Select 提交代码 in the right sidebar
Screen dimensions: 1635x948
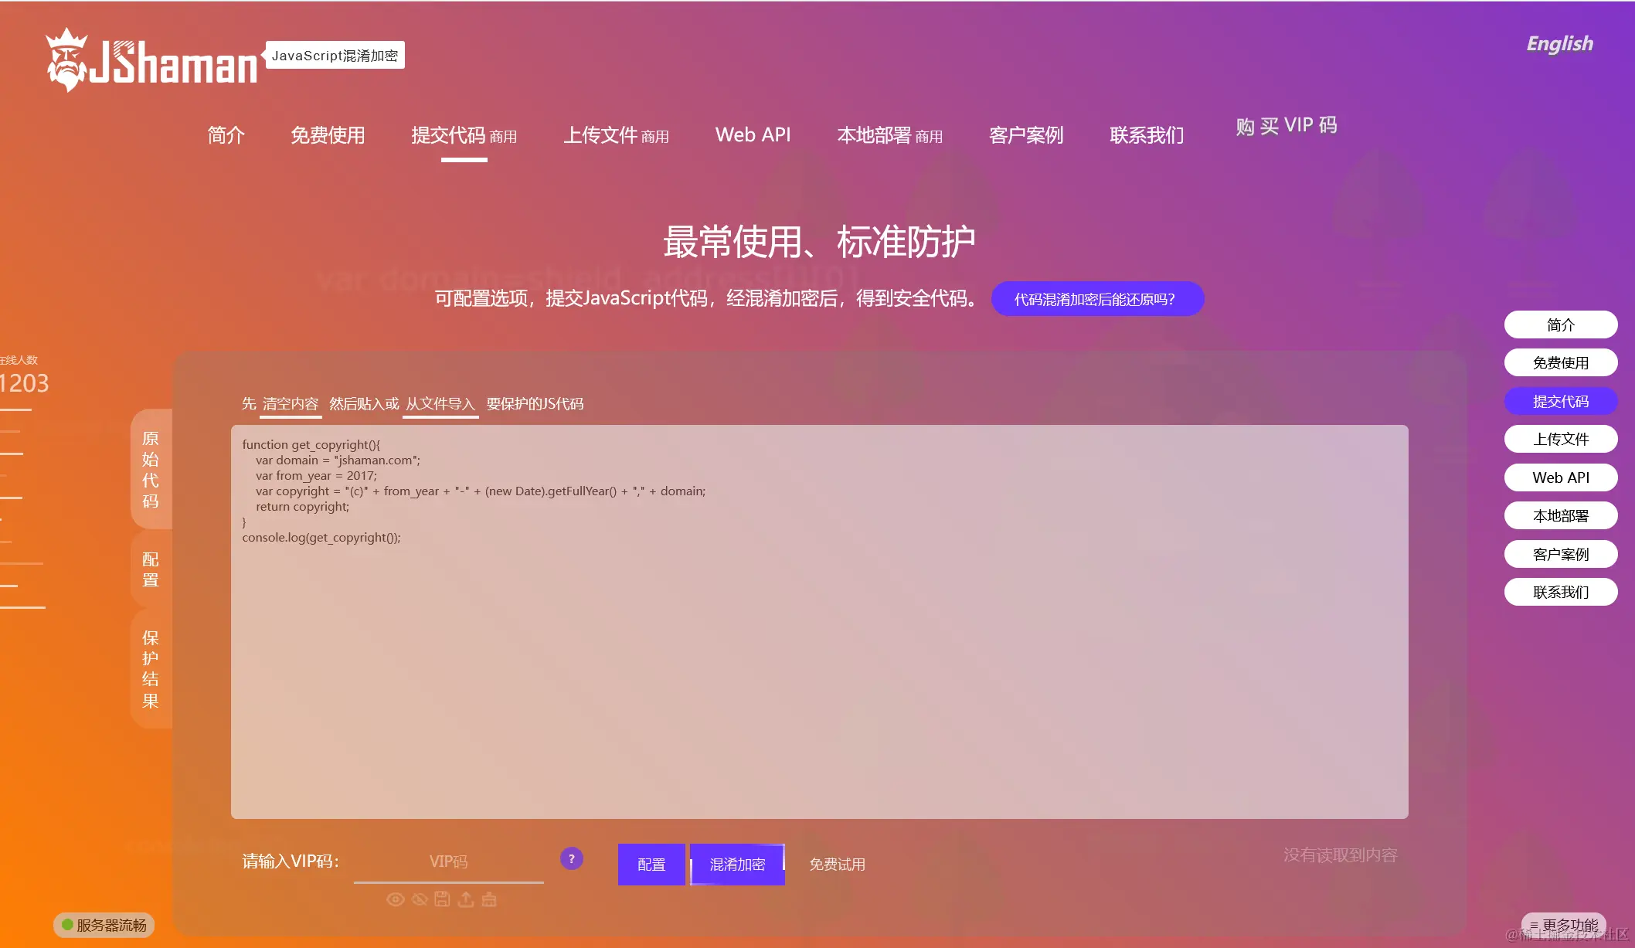click(1560, 401)
